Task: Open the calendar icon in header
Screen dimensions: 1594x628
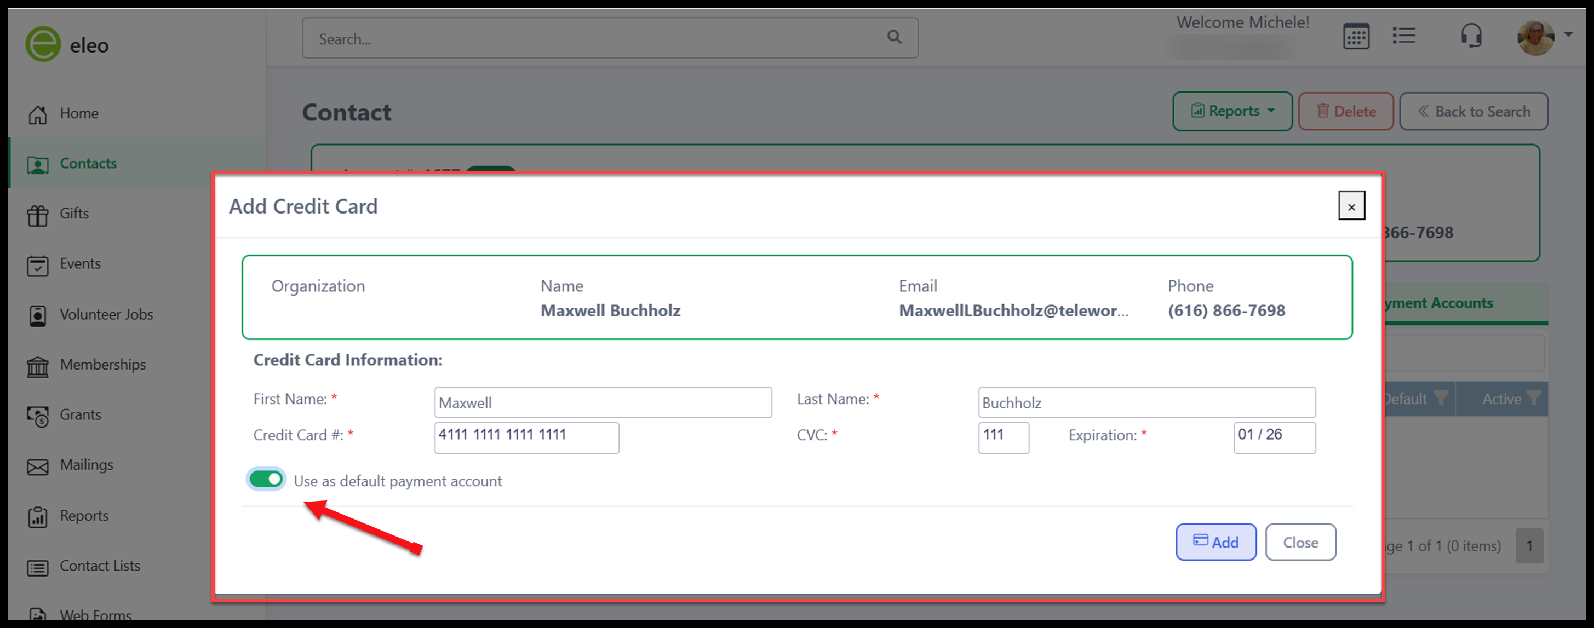Action: pos(1356,37)
